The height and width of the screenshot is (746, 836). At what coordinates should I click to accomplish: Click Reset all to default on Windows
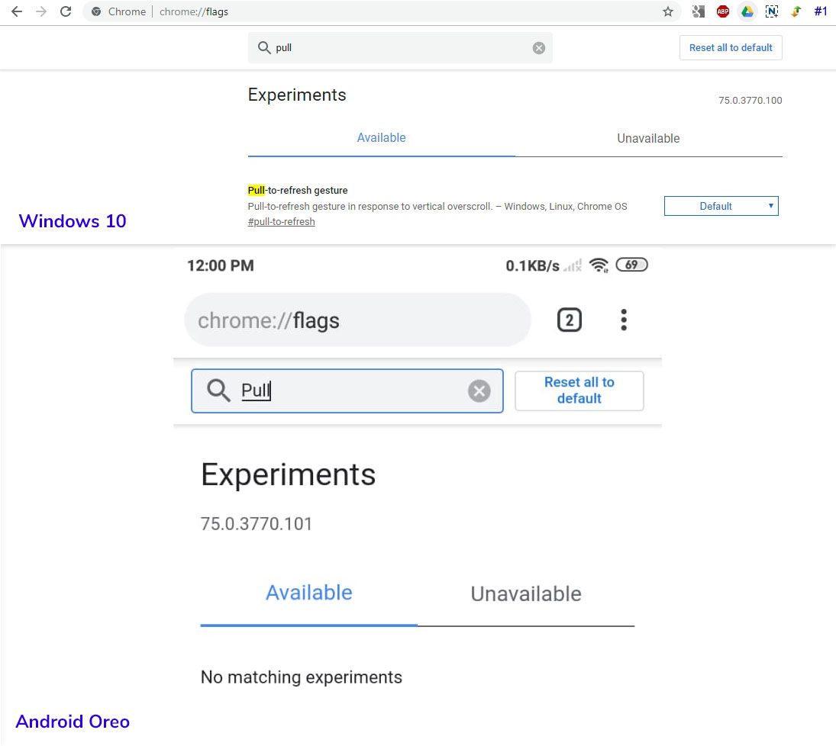coord(730,47)
